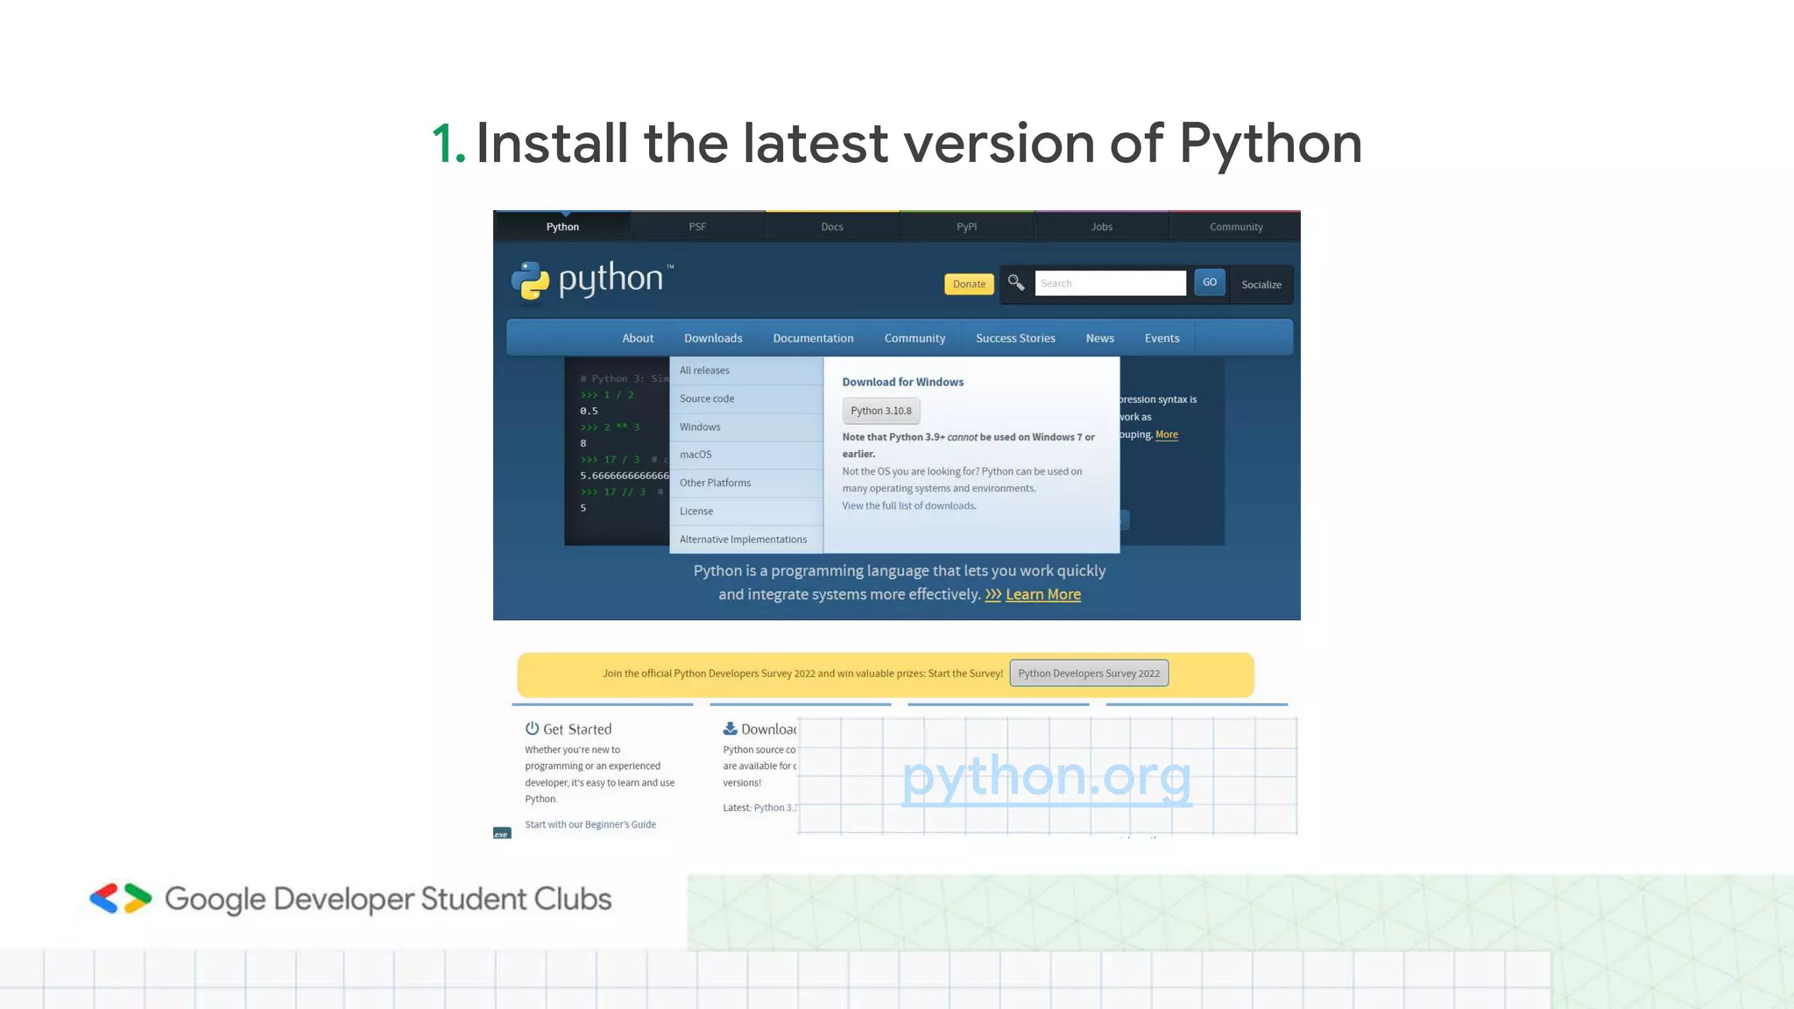Click the Python Developers Survey 2022 button
Viewport: 1794px width, 1009px height.
[x=1088, y=674]
